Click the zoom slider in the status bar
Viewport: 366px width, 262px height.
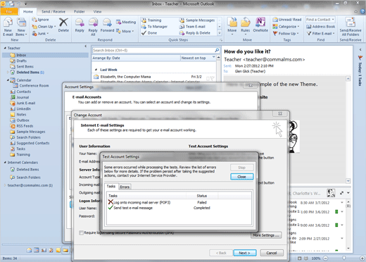click(343, 258)
